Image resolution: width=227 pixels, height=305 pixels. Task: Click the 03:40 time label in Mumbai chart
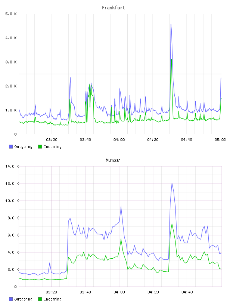point(85,292)
